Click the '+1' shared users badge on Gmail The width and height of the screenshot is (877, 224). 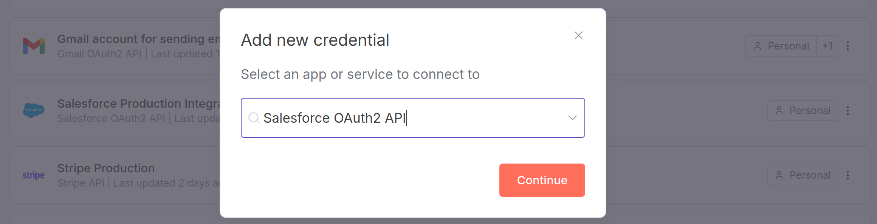828,46
